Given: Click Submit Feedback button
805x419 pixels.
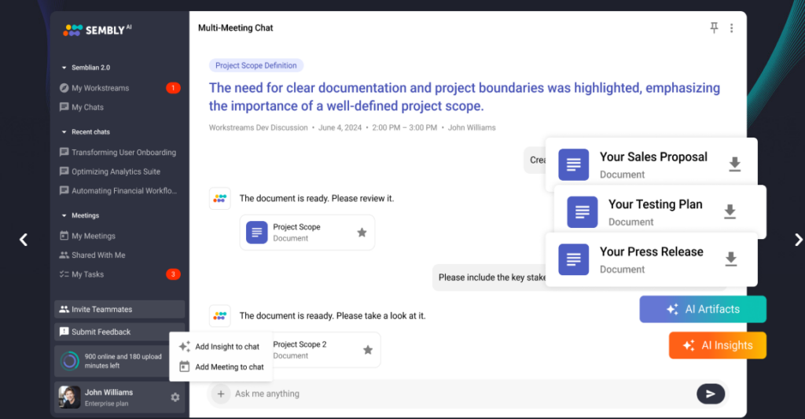Looking at the screenshot, I should pyautogui.click(x=119, y=332).
